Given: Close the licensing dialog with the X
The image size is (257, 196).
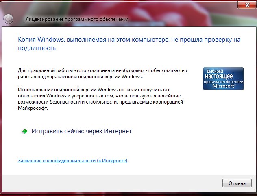Looking at the screenshot, I should point(247,5).
